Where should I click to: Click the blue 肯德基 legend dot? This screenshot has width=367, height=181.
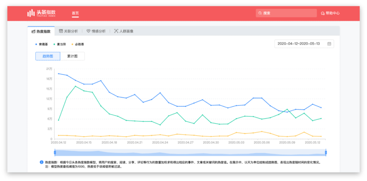point(36,44)
